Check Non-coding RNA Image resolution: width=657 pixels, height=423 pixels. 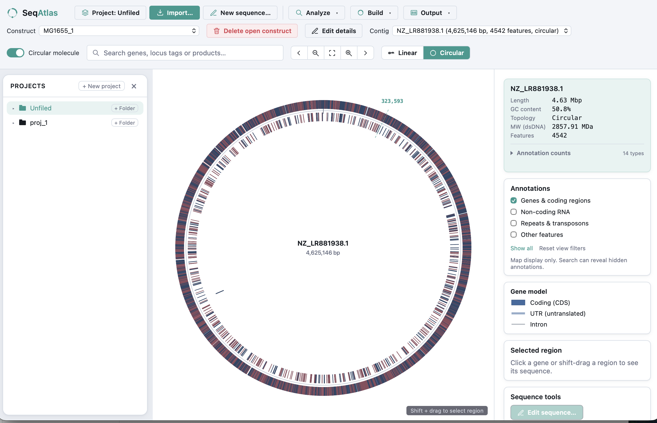(513, 212)
